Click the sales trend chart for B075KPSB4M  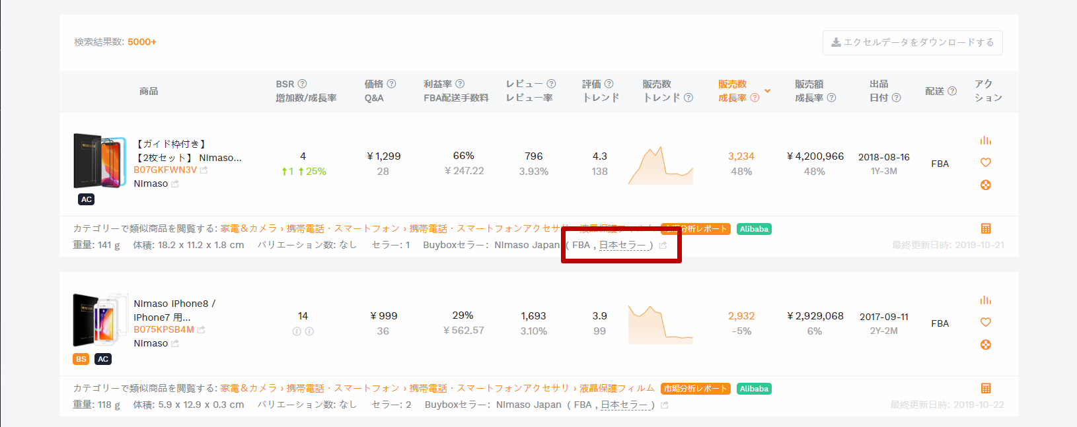point(661,325)
